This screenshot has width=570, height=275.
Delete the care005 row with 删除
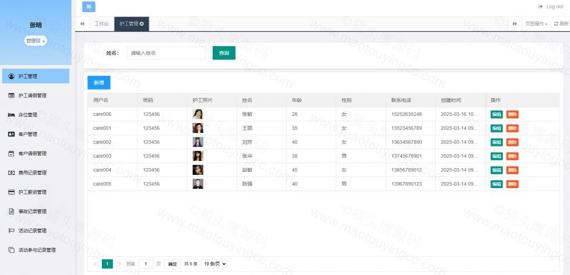pos(512,184)
